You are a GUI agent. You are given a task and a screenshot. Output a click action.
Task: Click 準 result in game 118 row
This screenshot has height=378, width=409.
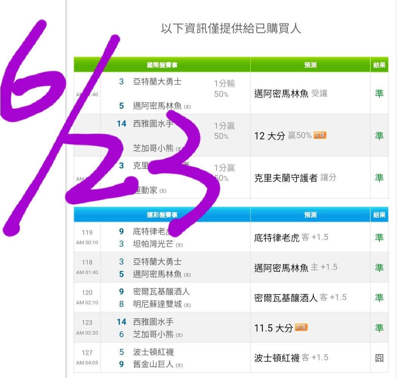(x=379, y=268)
